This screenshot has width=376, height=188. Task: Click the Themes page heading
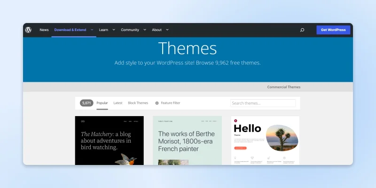click(x=188, y=48)
